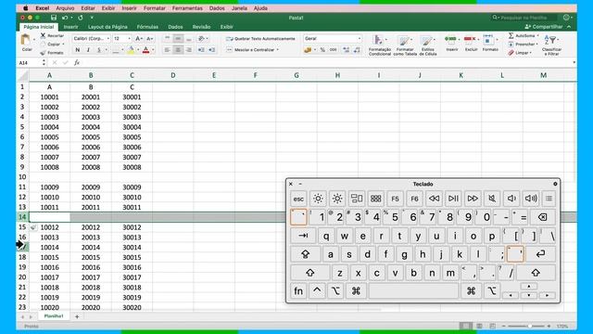Click the Pesquisar na Planilha search field
Viewport: 593px width, 334px height.
tap(525, 18)
